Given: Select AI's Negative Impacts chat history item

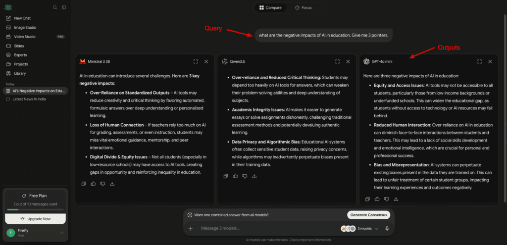Looking at the screenshot, I should point(35,91).
